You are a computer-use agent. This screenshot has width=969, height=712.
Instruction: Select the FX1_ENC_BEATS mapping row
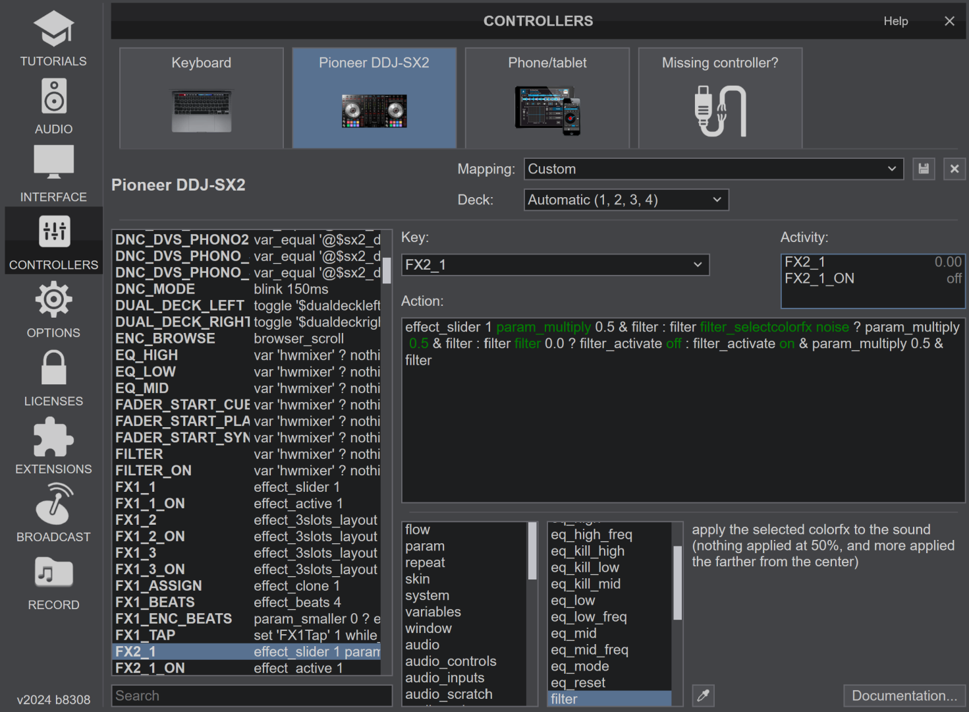[246, 618]
